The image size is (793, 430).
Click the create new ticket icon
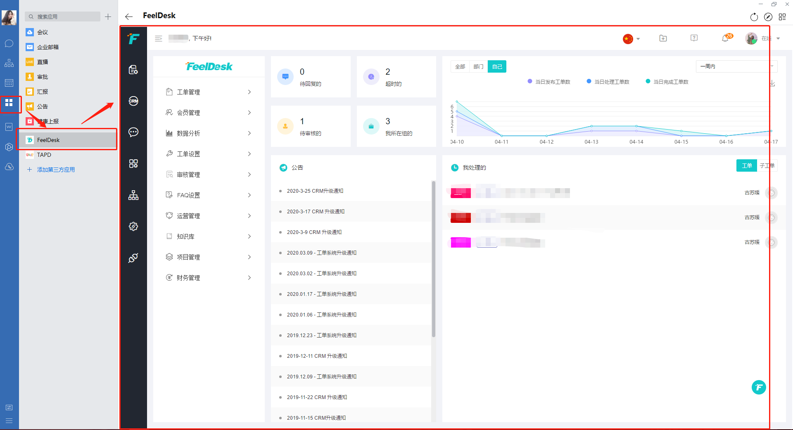[x=663, y=38]
